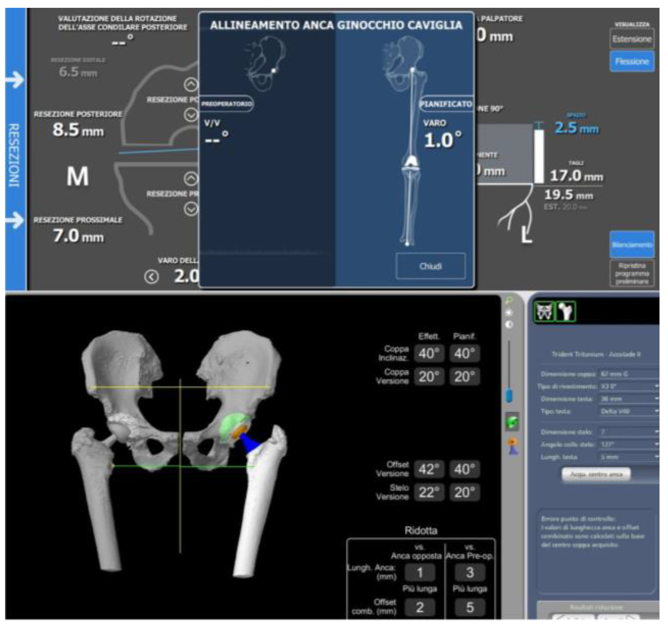Toggle Estensione view button
The height and width of the screenshot is (628, 668).
tap(632, 39)
